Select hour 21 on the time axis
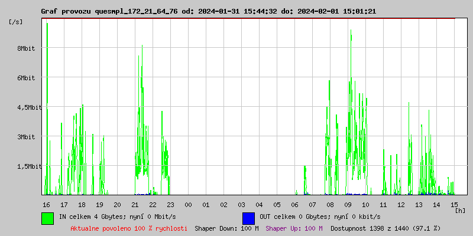 coord(135,204)
